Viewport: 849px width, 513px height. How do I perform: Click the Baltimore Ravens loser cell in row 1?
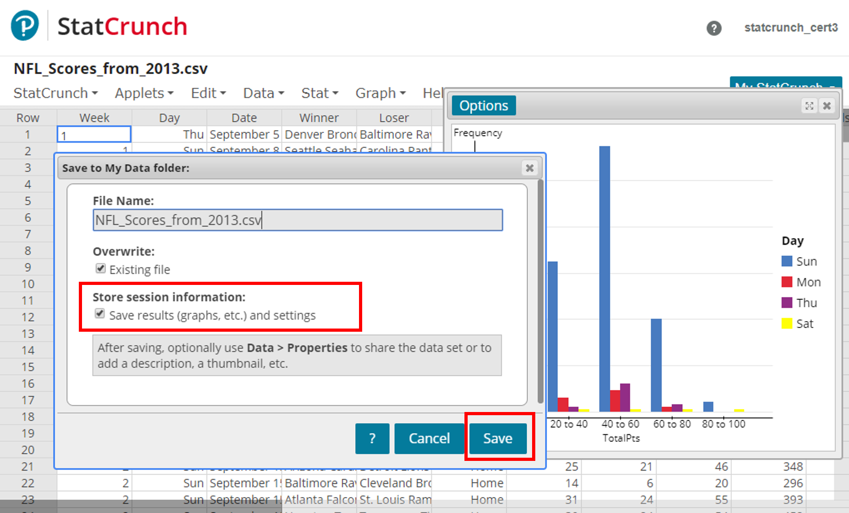point(394,134)
